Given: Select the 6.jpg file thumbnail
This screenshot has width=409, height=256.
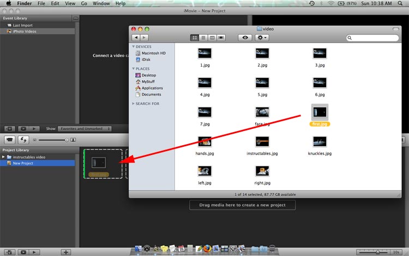Looking at the screenshot, I should (320, 83).
